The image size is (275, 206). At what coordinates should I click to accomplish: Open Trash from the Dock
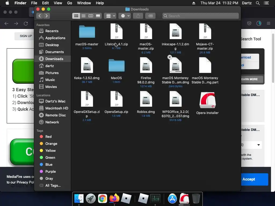point(196,198)
